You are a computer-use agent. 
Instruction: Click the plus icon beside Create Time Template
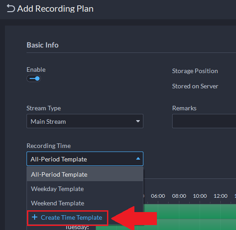tap(35, 217)
